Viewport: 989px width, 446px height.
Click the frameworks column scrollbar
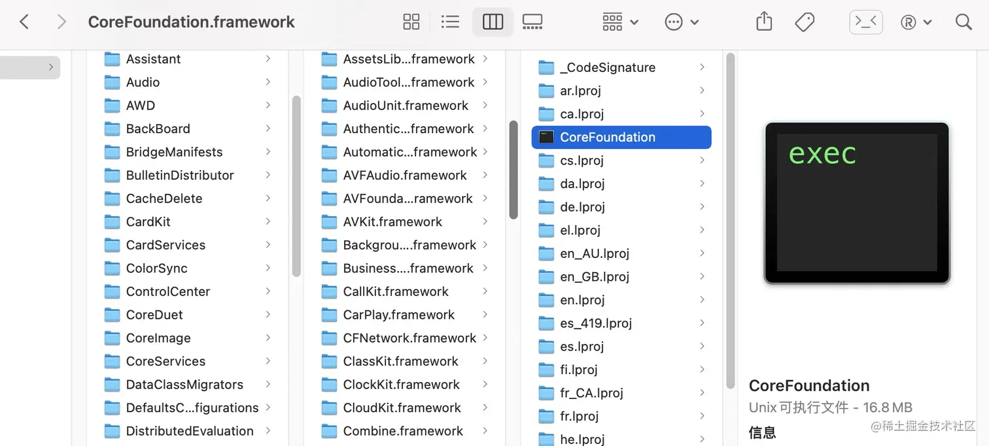click(513, 169)
